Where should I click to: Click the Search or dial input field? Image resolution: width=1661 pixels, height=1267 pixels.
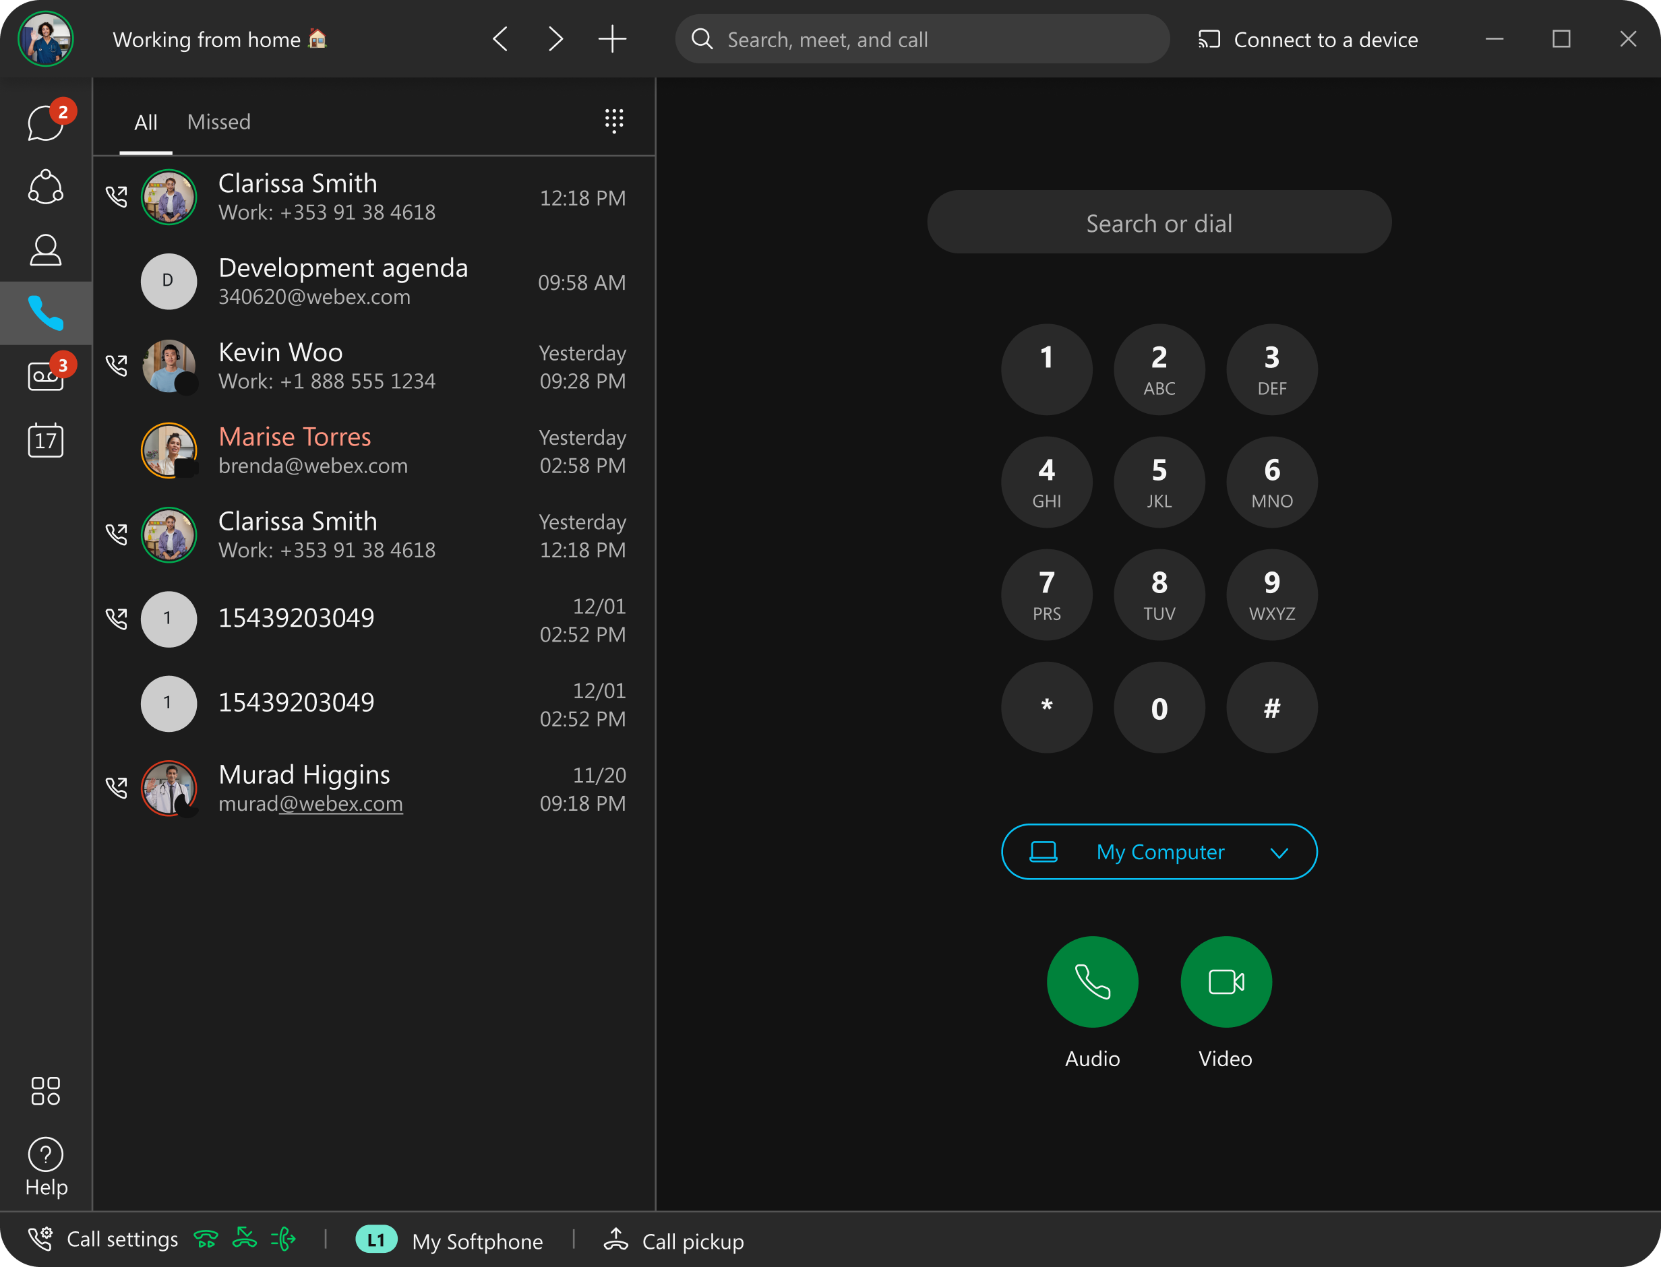click(1158, 222)
